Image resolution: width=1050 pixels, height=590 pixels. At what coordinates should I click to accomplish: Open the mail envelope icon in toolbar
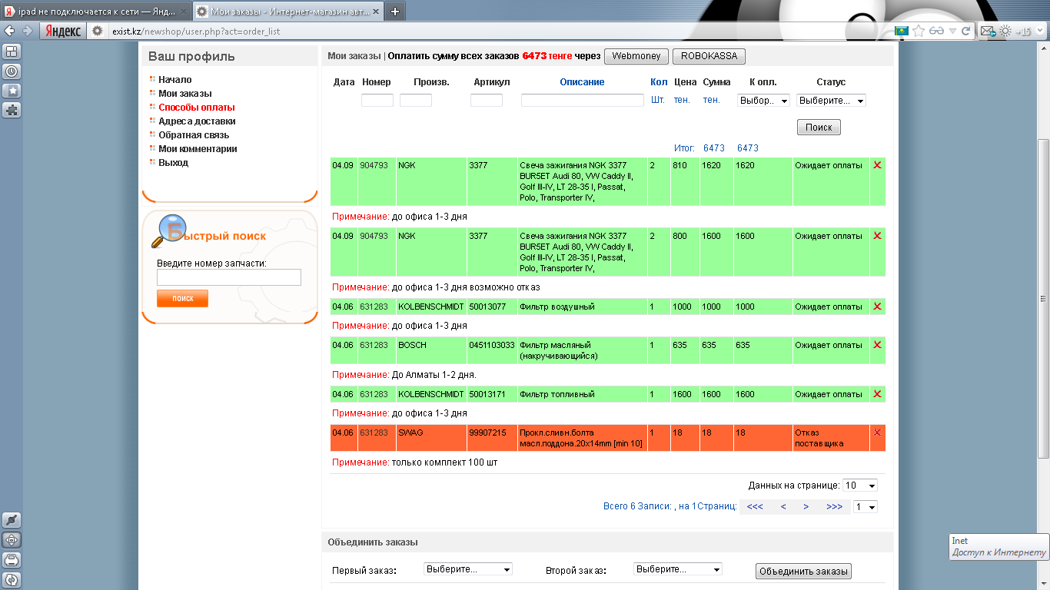tap(988, 31)
